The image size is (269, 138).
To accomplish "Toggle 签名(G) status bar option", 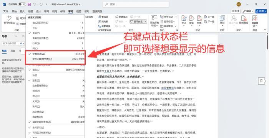I will (x=55, y=80).
